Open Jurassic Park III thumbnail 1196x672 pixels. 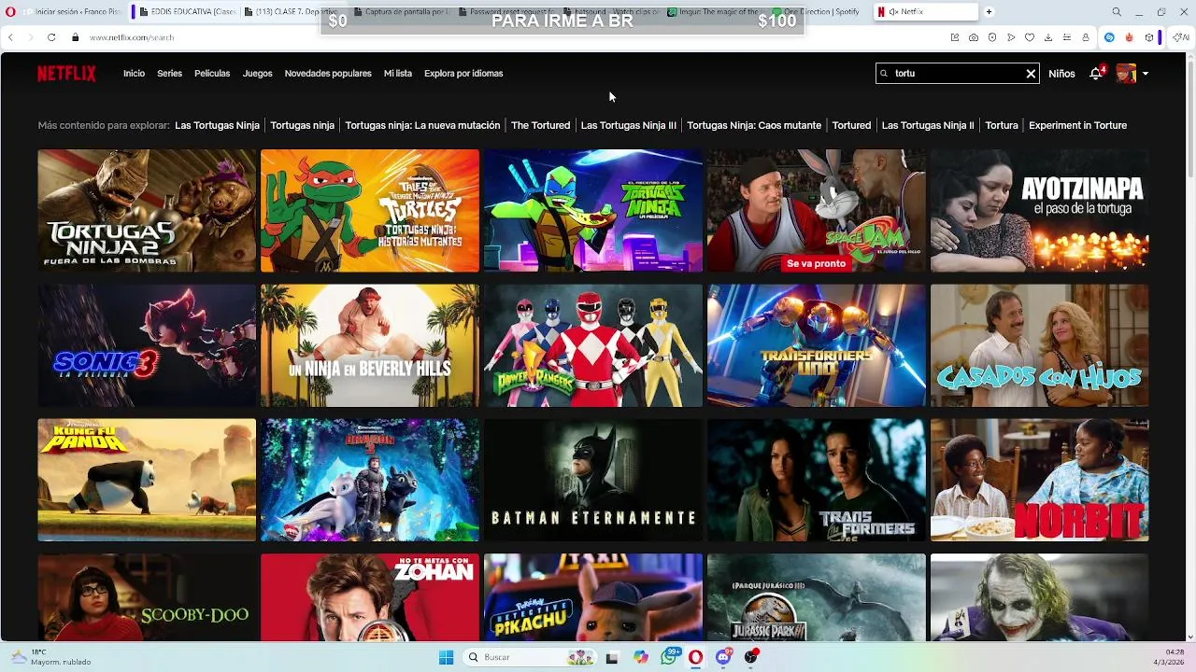817,597
